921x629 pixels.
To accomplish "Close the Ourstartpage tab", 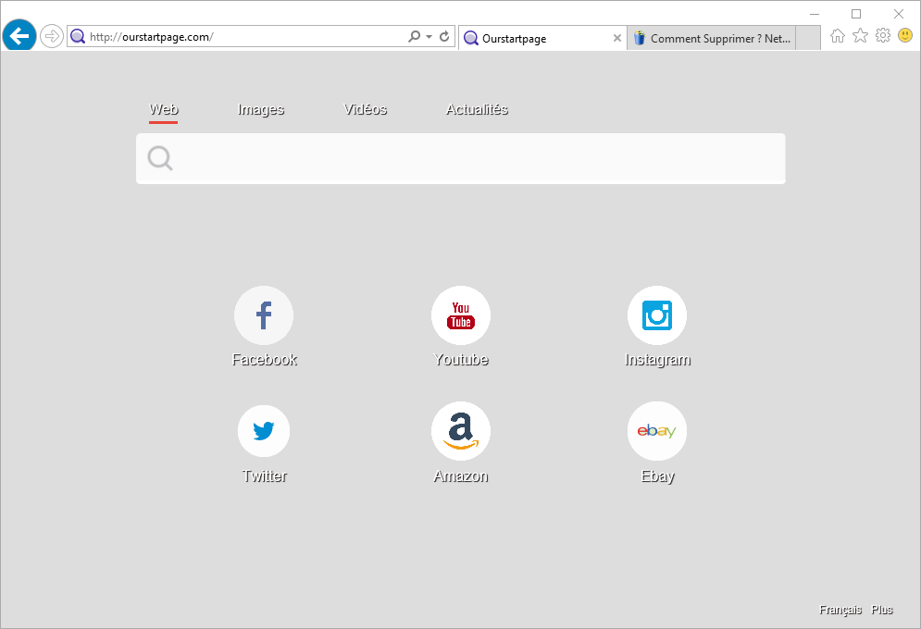I will click(616, 38).
